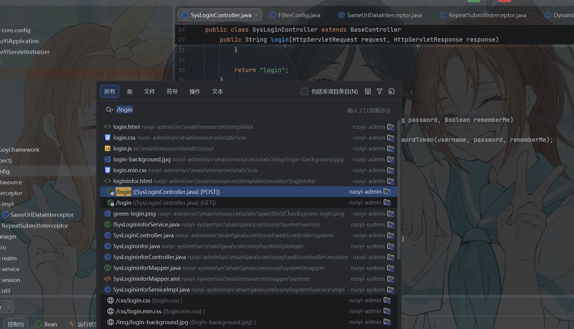The height and width of the screenshot is (329, 574).
Task: Click the filter funnel icon in search popup
Action: [380, 91]
